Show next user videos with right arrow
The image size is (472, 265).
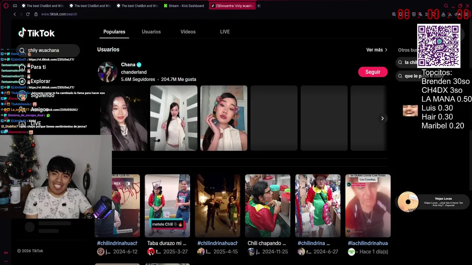(382, 118)
